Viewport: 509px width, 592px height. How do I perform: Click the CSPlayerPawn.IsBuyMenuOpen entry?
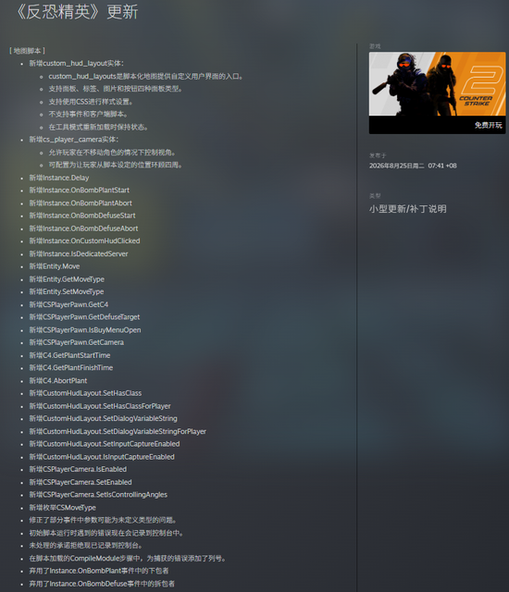coord(85,330)
